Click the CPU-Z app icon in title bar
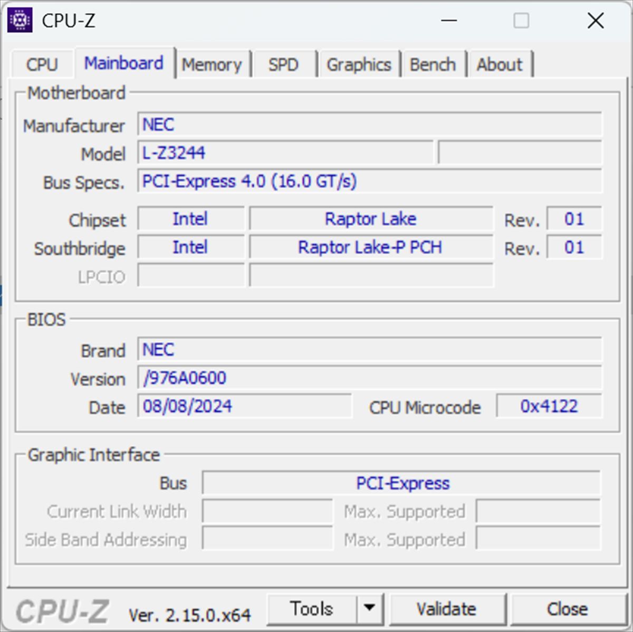 click(x=20, y=21)
